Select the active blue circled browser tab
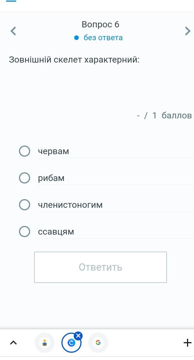 coord(71,343)
